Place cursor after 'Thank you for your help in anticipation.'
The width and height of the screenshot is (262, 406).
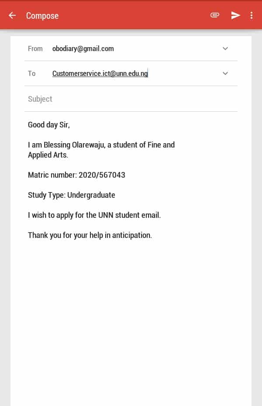[152, 235]
